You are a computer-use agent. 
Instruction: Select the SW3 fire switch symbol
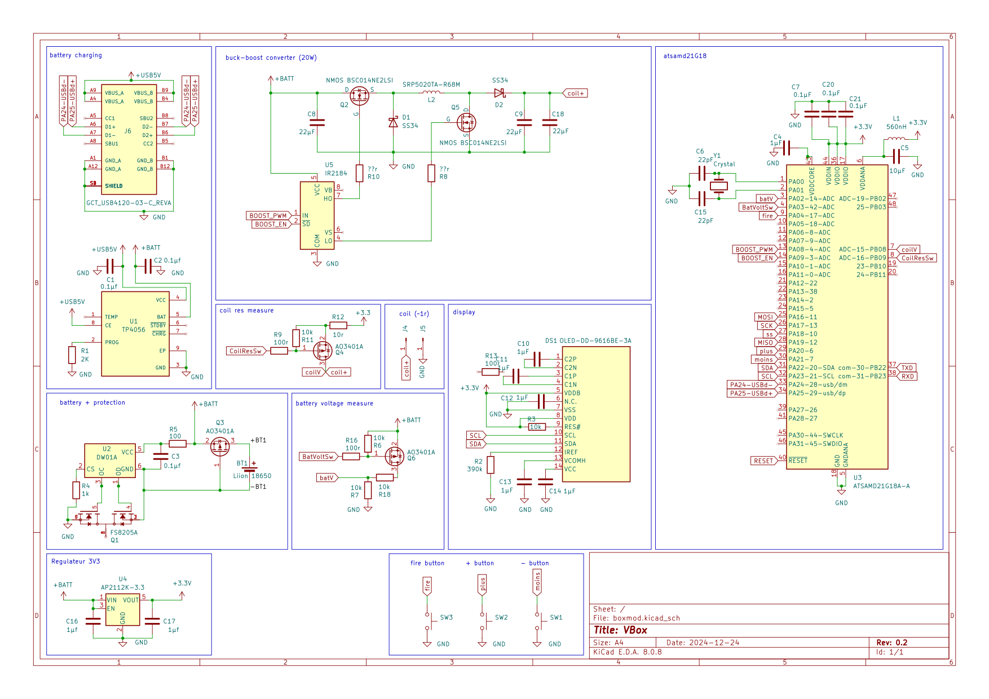[430, 621]
